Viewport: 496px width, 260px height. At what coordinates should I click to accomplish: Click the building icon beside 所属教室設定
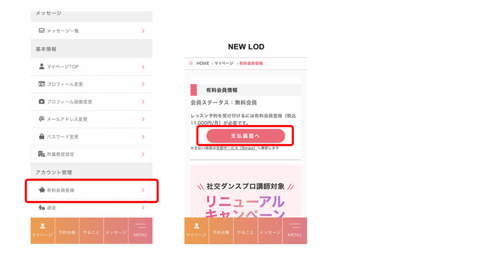(x=42, y=154)
